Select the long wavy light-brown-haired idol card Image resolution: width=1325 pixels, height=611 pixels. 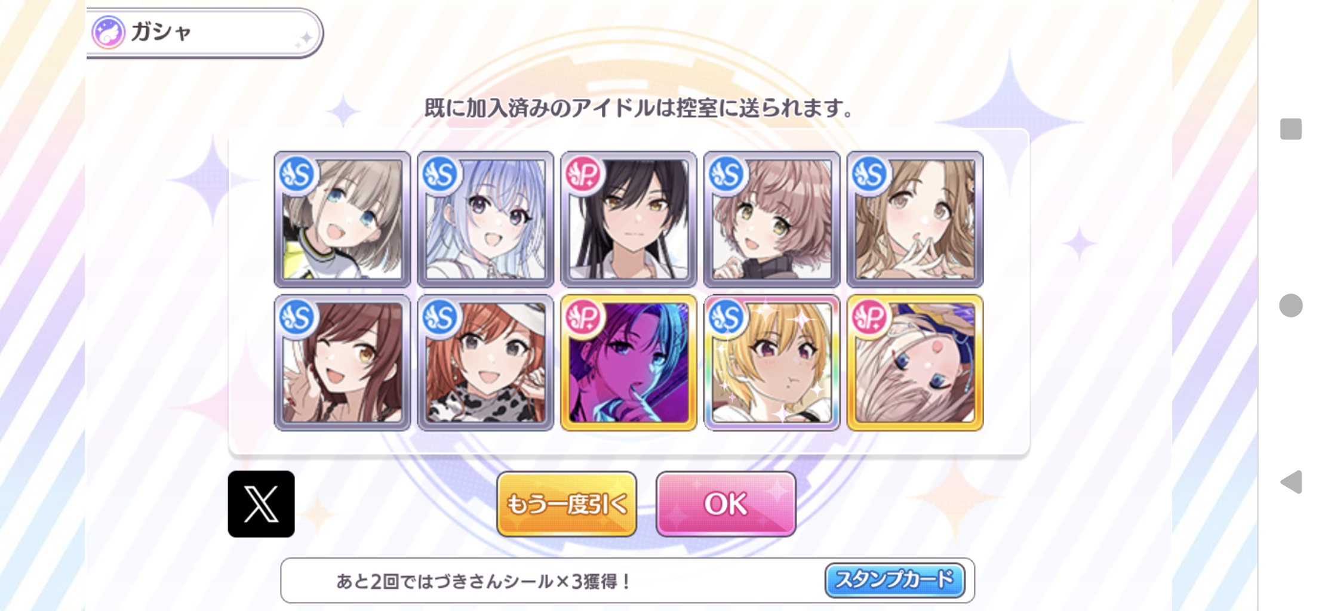pos(915,219)
